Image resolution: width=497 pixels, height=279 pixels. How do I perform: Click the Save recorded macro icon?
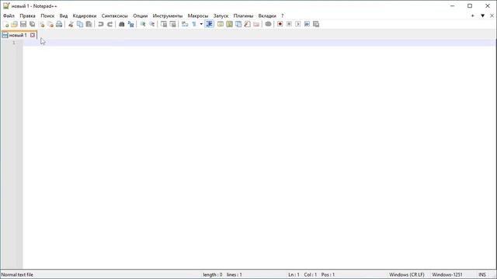click(x=316, y=24)
